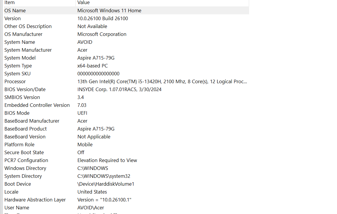Viewport: 337px width, 214px height.
Task: Select the User Name row
Action: tap(126, 208)
